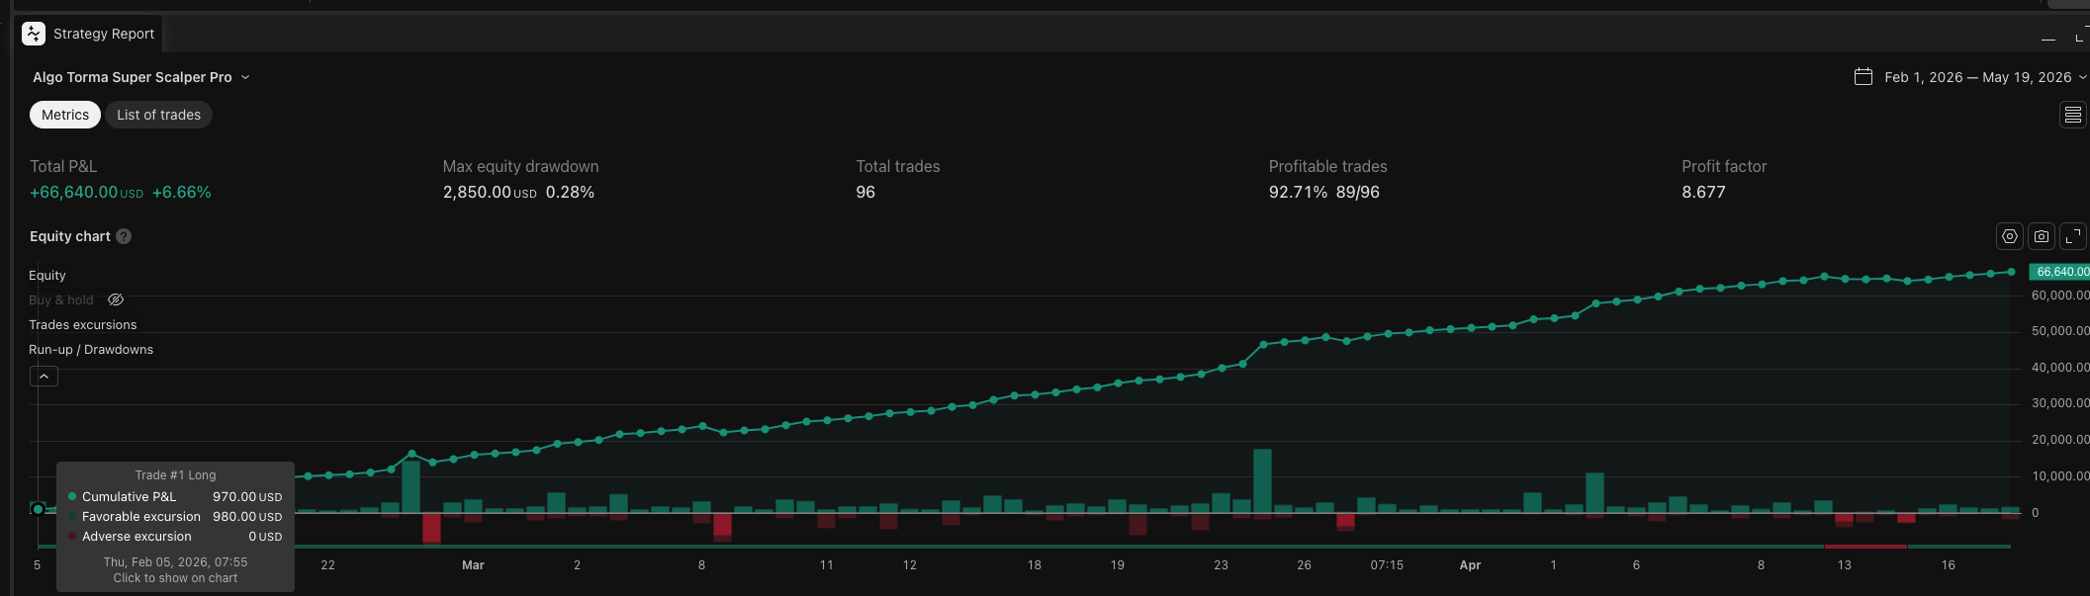Open the Algo Torma Super Scalper Pro dropdown
The image size is (2090, 596).
pyautogui.click(x=141, y=77)
